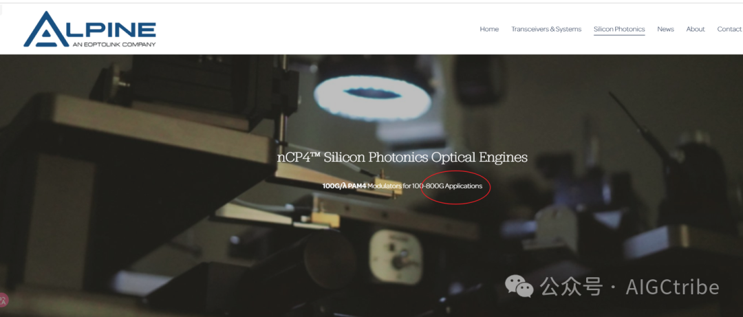Click the nCP4 Silicon Photonics Optical Engines heading
This screenshot has height=317, width=743.
(x=402, y=157)
